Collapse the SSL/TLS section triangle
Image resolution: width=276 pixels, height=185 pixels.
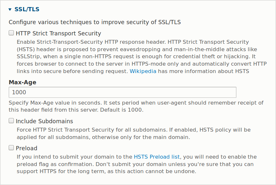coord(10,10)
